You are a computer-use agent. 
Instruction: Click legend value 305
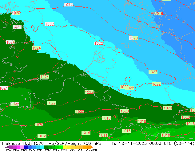(x=72, y=150)
